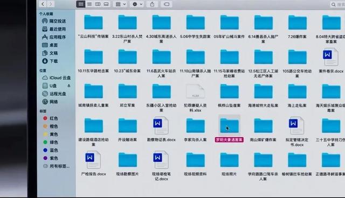Open the Share toolbar button

coord(152,4)
